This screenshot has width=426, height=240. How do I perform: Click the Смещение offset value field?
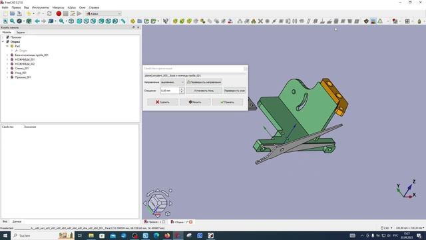pyautogui.click(x=170, y=91)
